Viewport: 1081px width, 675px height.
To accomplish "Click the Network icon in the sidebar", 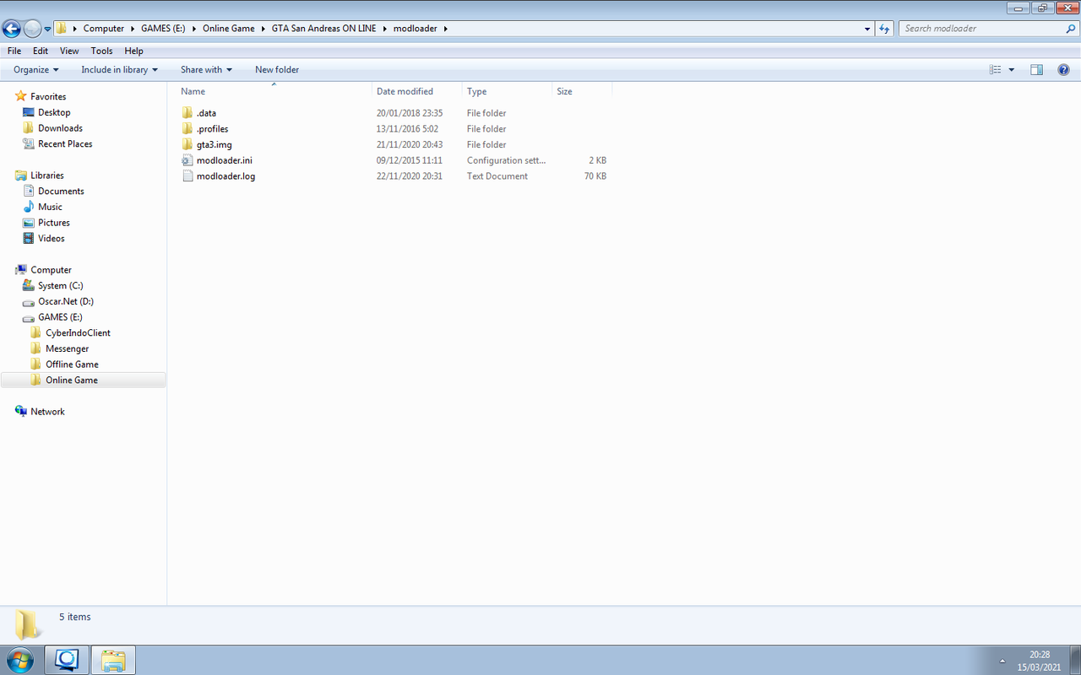I will point(21,412).
